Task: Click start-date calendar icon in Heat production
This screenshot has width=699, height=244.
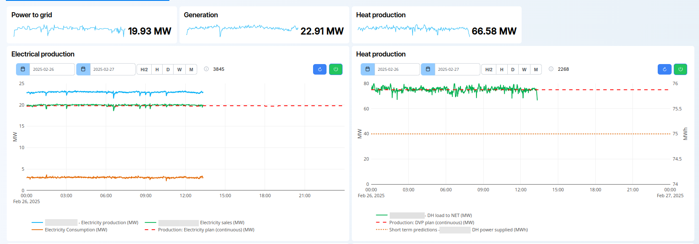Action: click(x=367, y=69)
